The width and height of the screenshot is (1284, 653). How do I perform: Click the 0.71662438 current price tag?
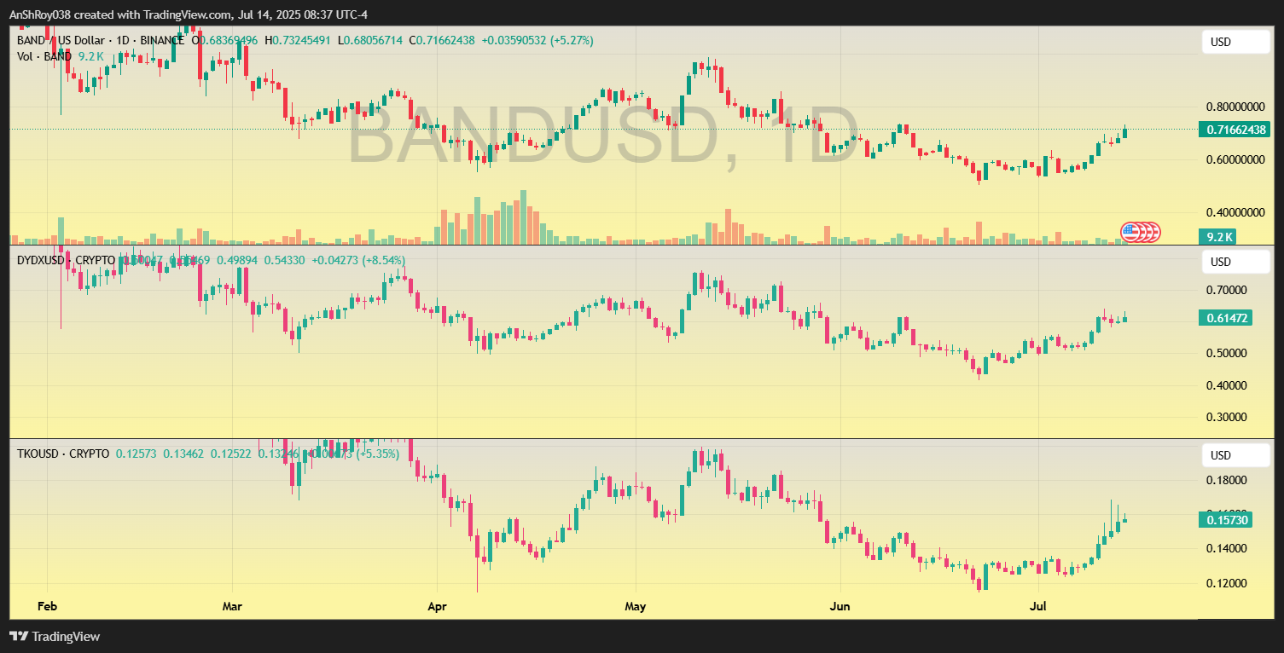1235,130
